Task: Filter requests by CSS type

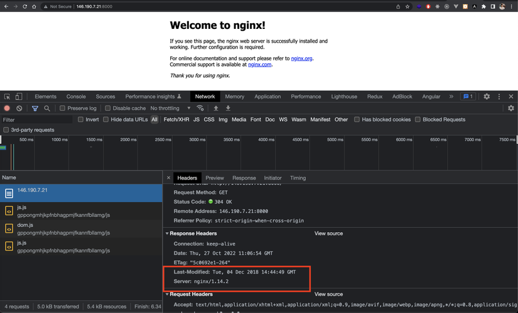Action: [209, 120]
